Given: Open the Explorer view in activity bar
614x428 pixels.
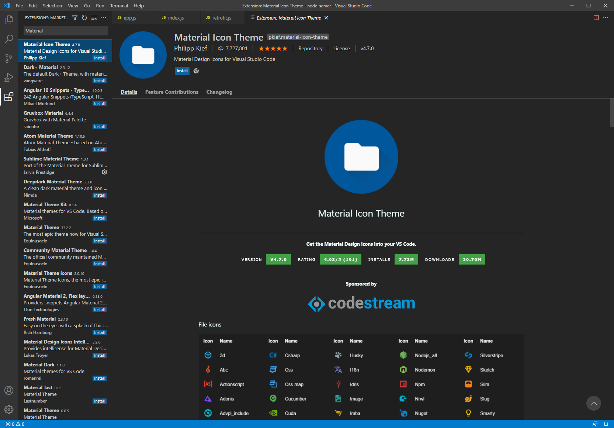Looking at the screenshot, I should [x=9, y=20].
